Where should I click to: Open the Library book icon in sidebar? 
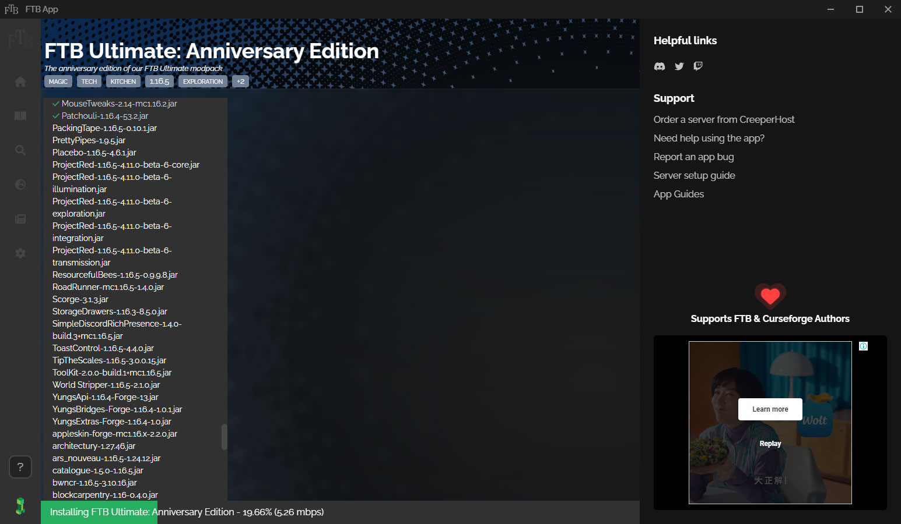click(x=20, y=116)
